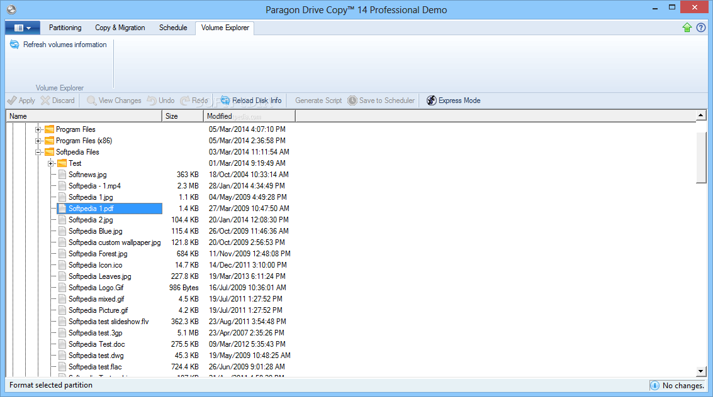Click the Redo arrow icon
The height and width of the screenshot is (397, 713).
184,101
